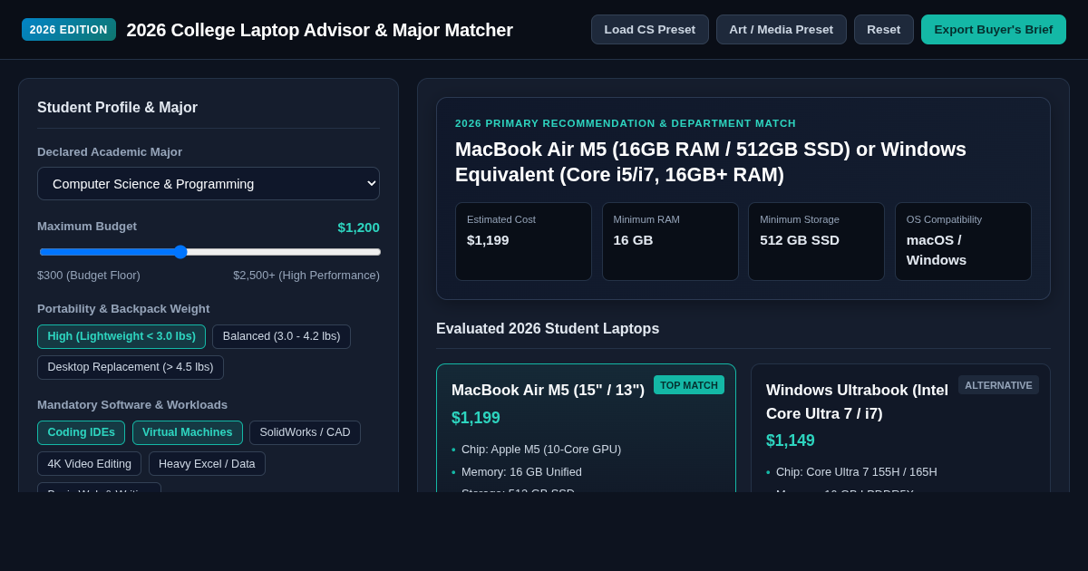This screenshot has height=571, width=1088.
Task: Enable the 4K Video Editing workload
Action: (89, 463)
